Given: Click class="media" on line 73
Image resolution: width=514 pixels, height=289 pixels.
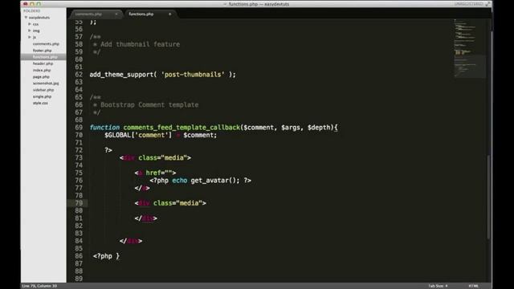Looking at the screenshot, I should 162,158.
